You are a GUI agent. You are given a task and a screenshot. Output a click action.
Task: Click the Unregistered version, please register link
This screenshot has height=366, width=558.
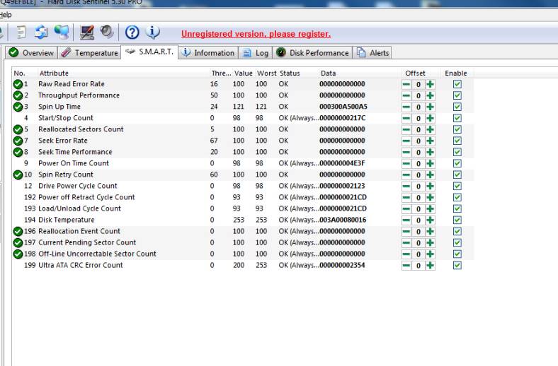[256, 34]
